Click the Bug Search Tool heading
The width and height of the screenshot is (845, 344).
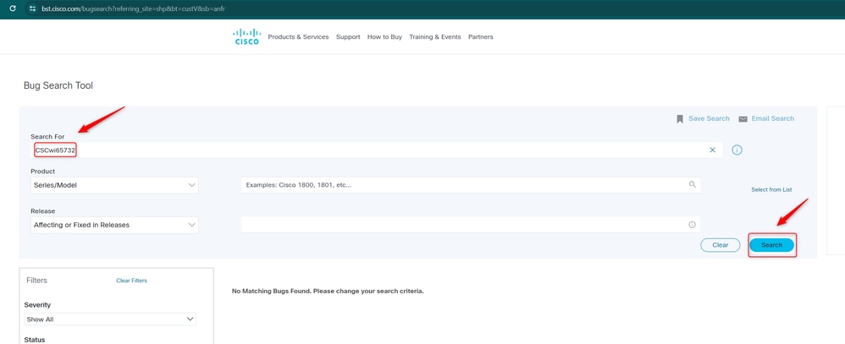pos(58,85)
